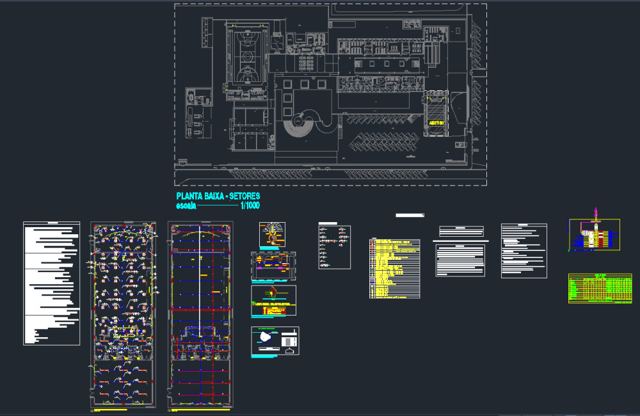This screenshot has height=416, width=640.
Task: Click the yellow-highlighted schedule table
Action: click(x=395, y=269)
